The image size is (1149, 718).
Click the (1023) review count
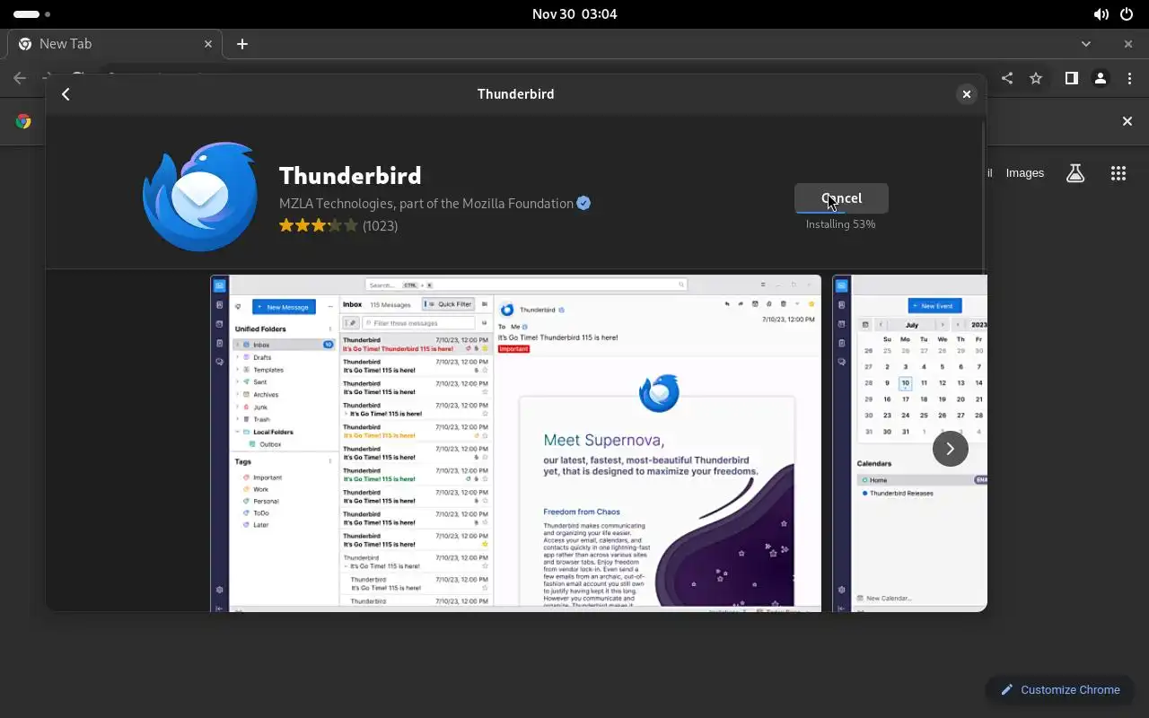click(x=380, y=225)
